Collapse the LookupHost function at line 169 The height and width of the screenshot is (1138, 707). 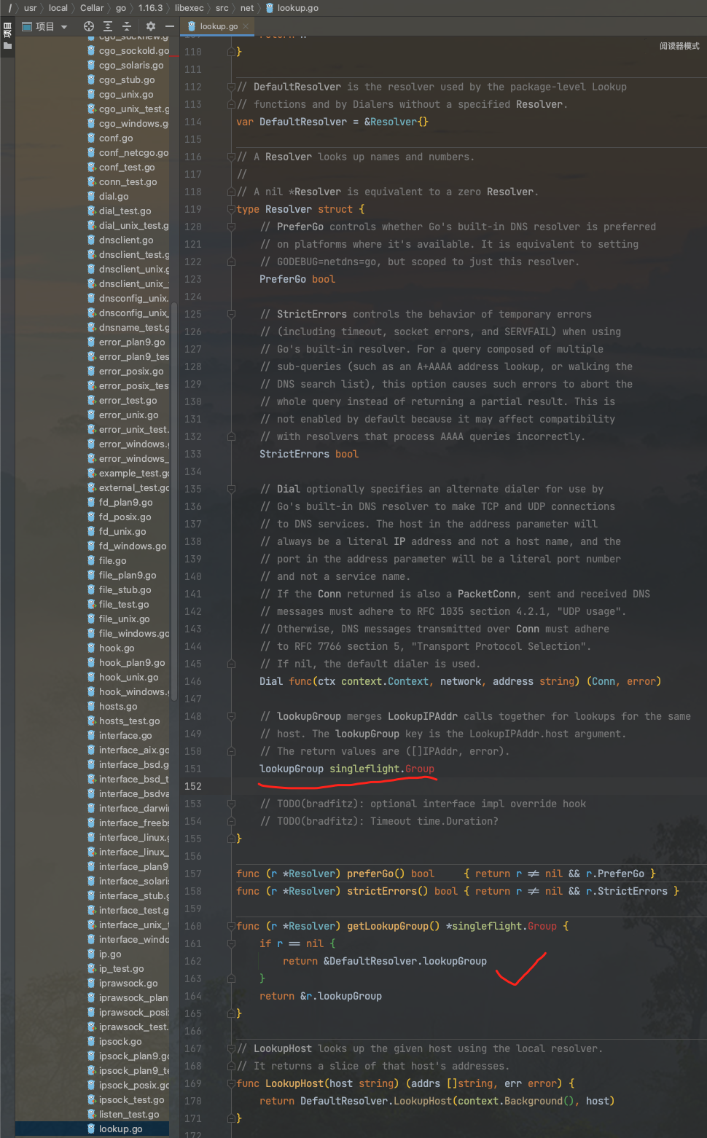point(231,1083)
